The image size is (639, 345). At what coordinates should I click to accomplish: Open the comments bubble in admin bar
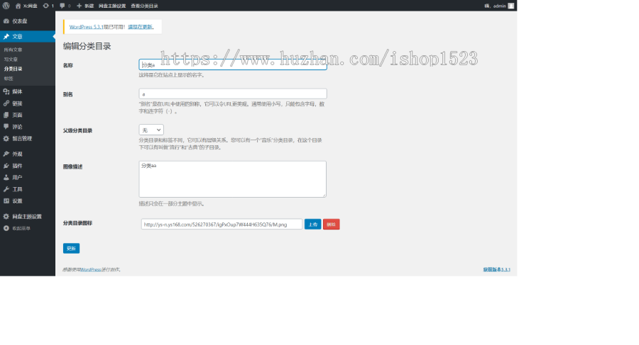point(65,6)
